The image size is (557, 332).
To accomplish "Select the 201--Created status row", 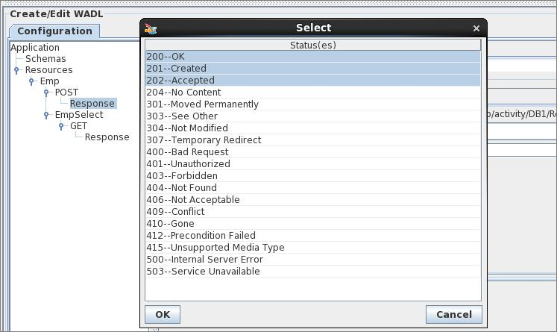I will 312,68.
